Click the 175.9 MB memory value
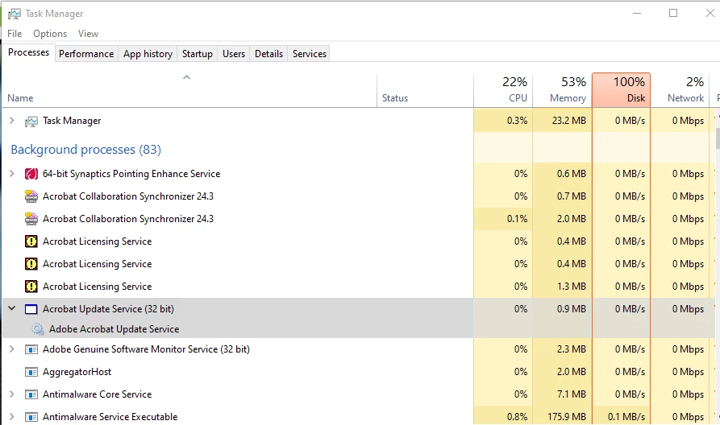The width and height of the screenshot is (720, 425). click(567, 417)
